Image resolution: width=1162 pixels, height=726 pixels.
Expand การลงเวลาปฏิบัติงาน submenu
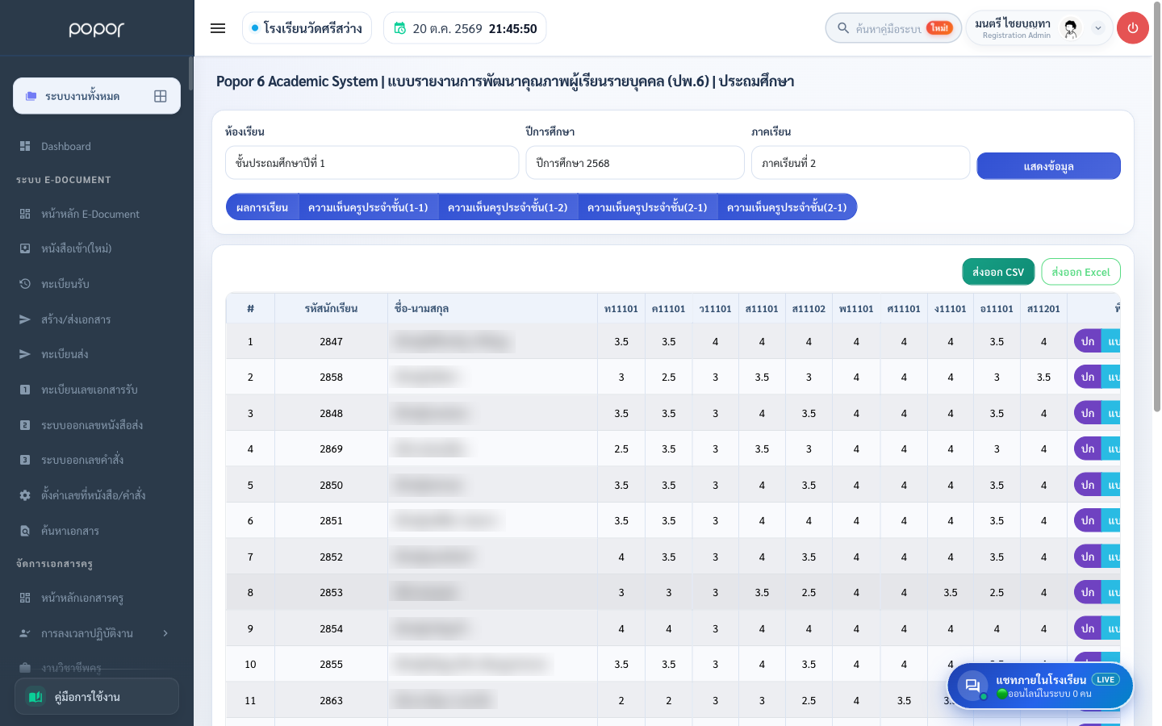pos(165,633)
